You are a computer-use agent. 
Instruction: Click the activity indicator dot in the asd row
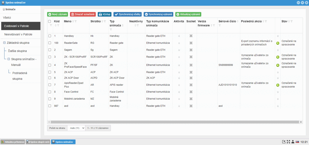click(x=179, y=106)
